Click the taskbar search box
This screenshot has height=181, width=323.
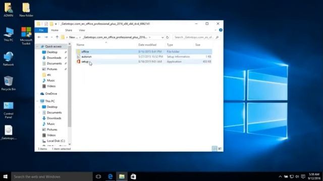coord(51,176)
